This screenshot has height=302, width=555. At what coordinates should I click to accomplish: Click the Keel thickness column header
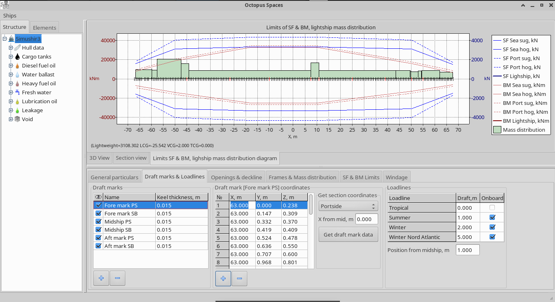(182, 197)
